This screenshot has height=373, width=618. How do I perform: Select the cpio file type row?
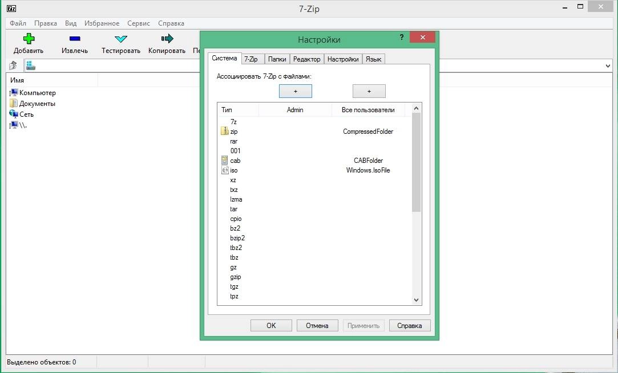pos(314,219)
